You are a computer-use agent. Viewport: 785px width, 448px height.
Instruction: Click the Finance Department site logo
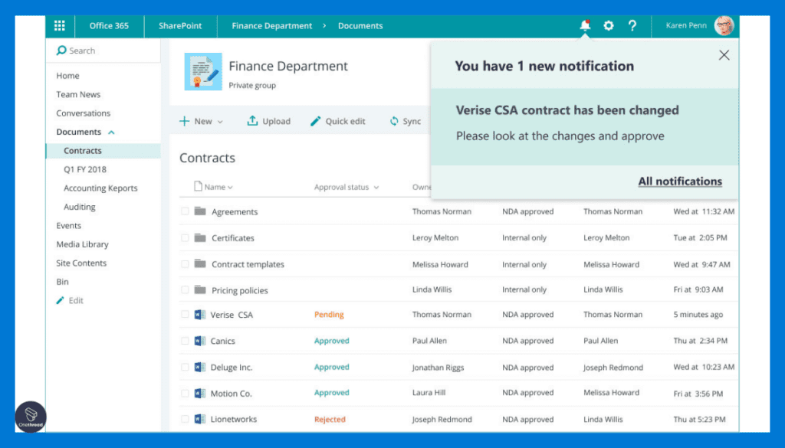coord(202,71)
